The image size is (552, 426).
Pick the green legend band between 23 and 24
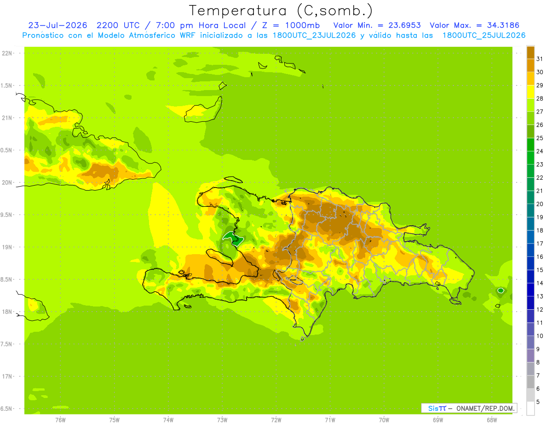point(530,158)
